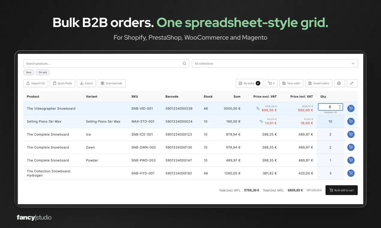Select The Videographer Snowboard product name

point(51,109)
